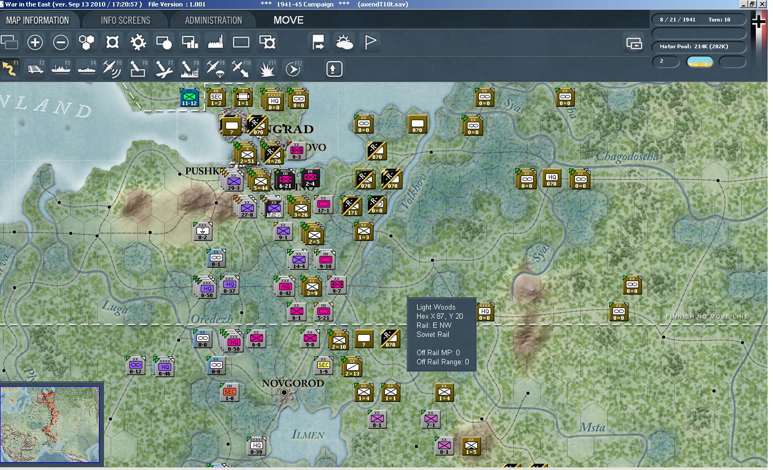The image size is (773, 470).
Task: Select the green 11-12 Finnish unit counter
Action: [x=189, y=98]
